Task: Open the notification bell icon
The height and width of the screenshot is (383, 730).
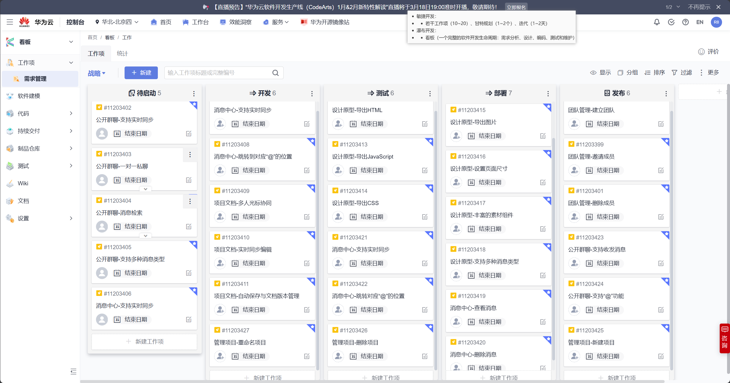Action: pyautogui.click(x=657, y=22)
